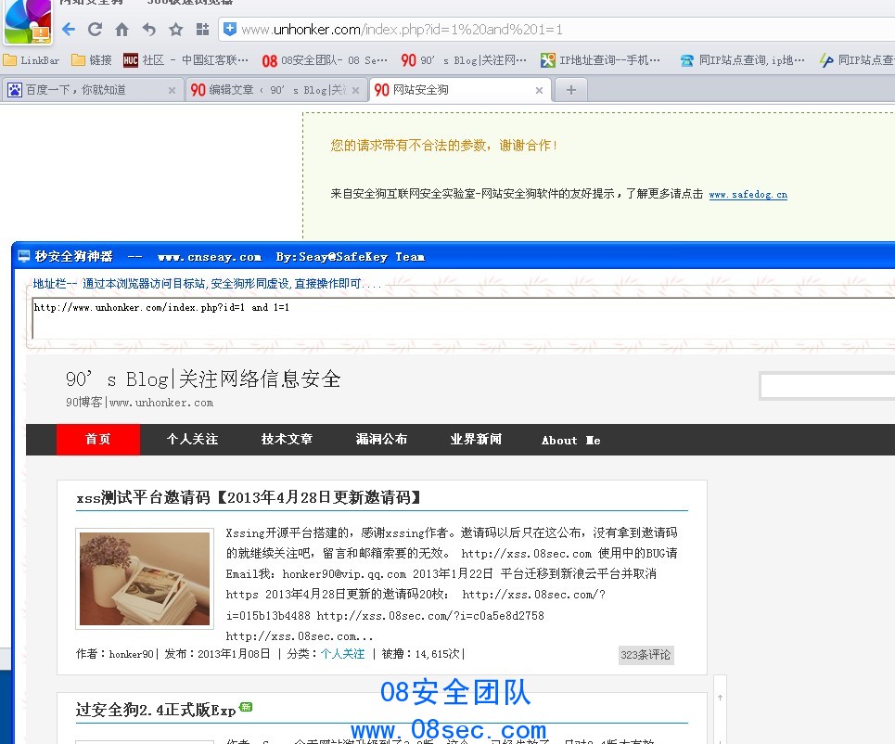Open 过安全狗2.4正式版Exp article title
The height and width of the screenshot is (744, 895).
tap(156, 710)
